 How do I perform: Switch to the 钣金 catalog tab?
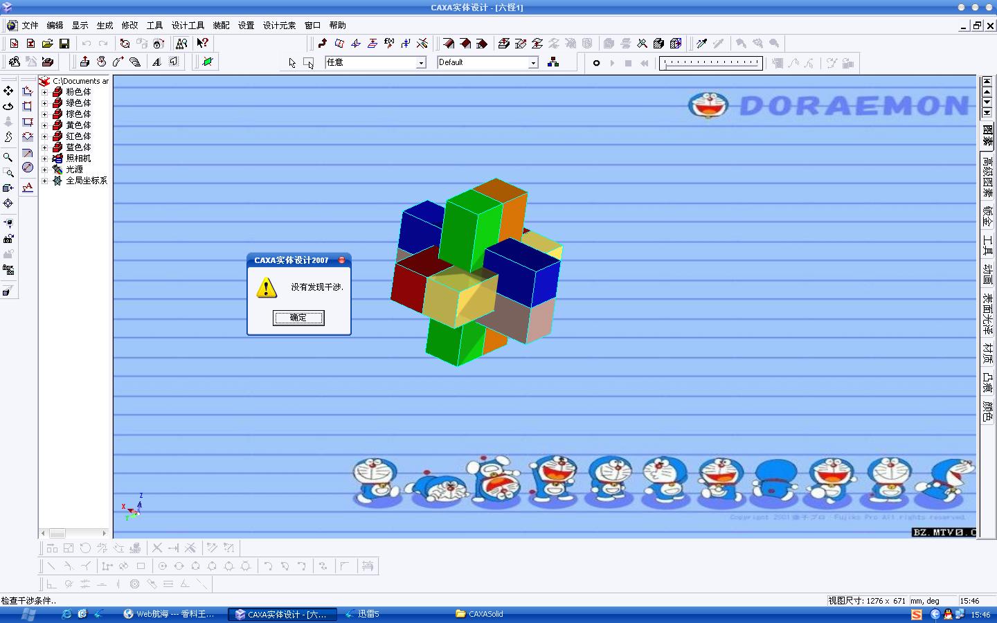click(987, 217)
